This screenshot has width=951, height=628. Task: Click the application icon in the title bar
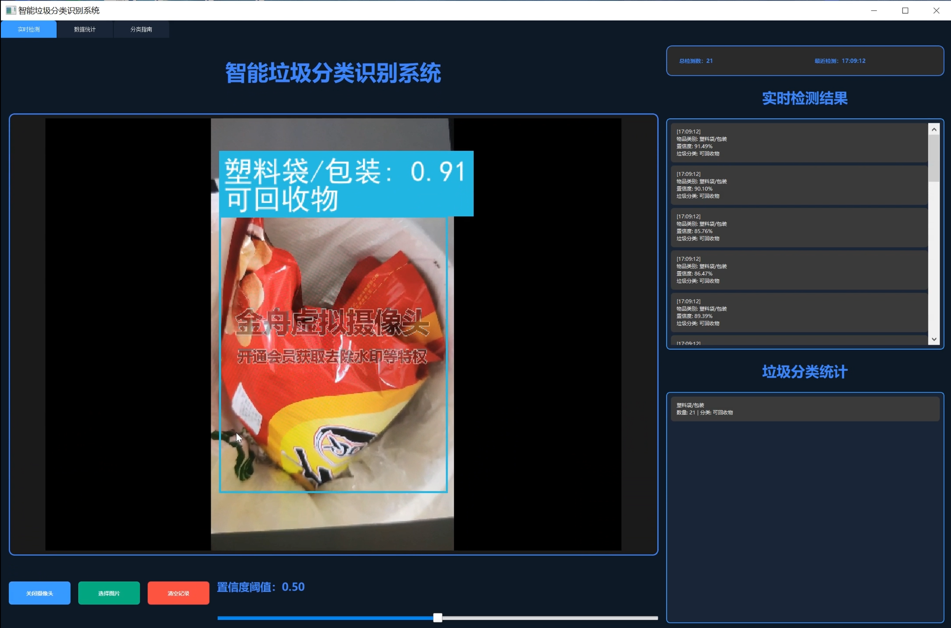(11, 10)
